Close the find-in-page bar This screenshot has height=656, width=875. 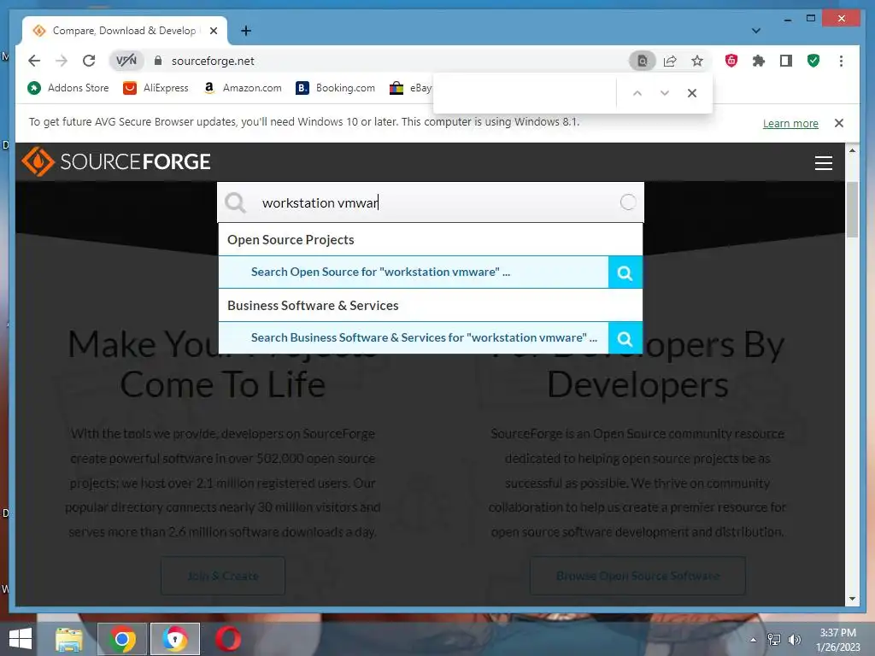tap(692, 93)
